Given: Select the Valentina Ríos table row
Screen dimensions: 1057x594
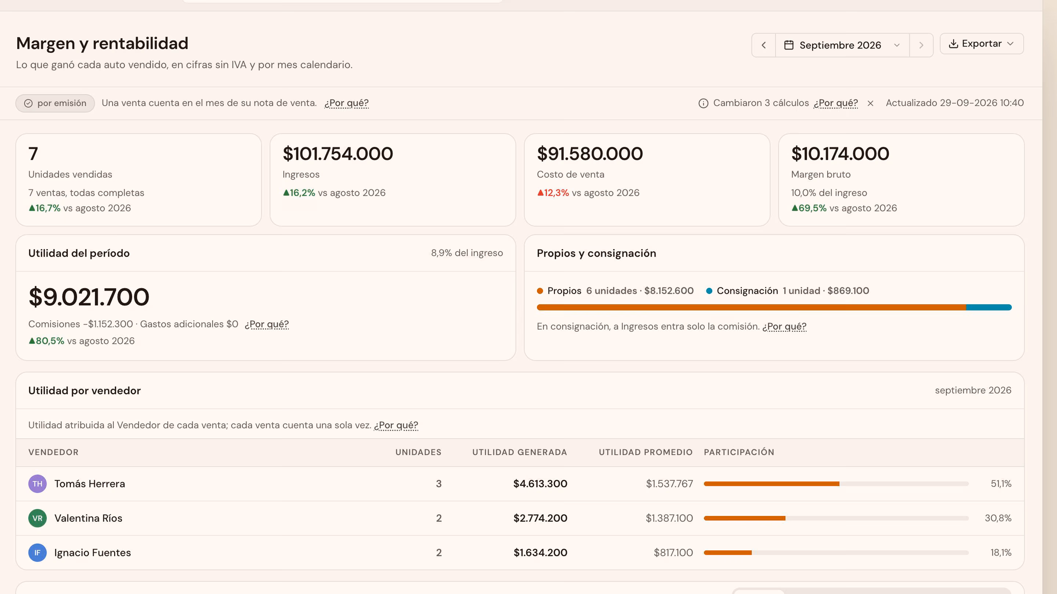Looking at the screenshot, I should point(519,518).
